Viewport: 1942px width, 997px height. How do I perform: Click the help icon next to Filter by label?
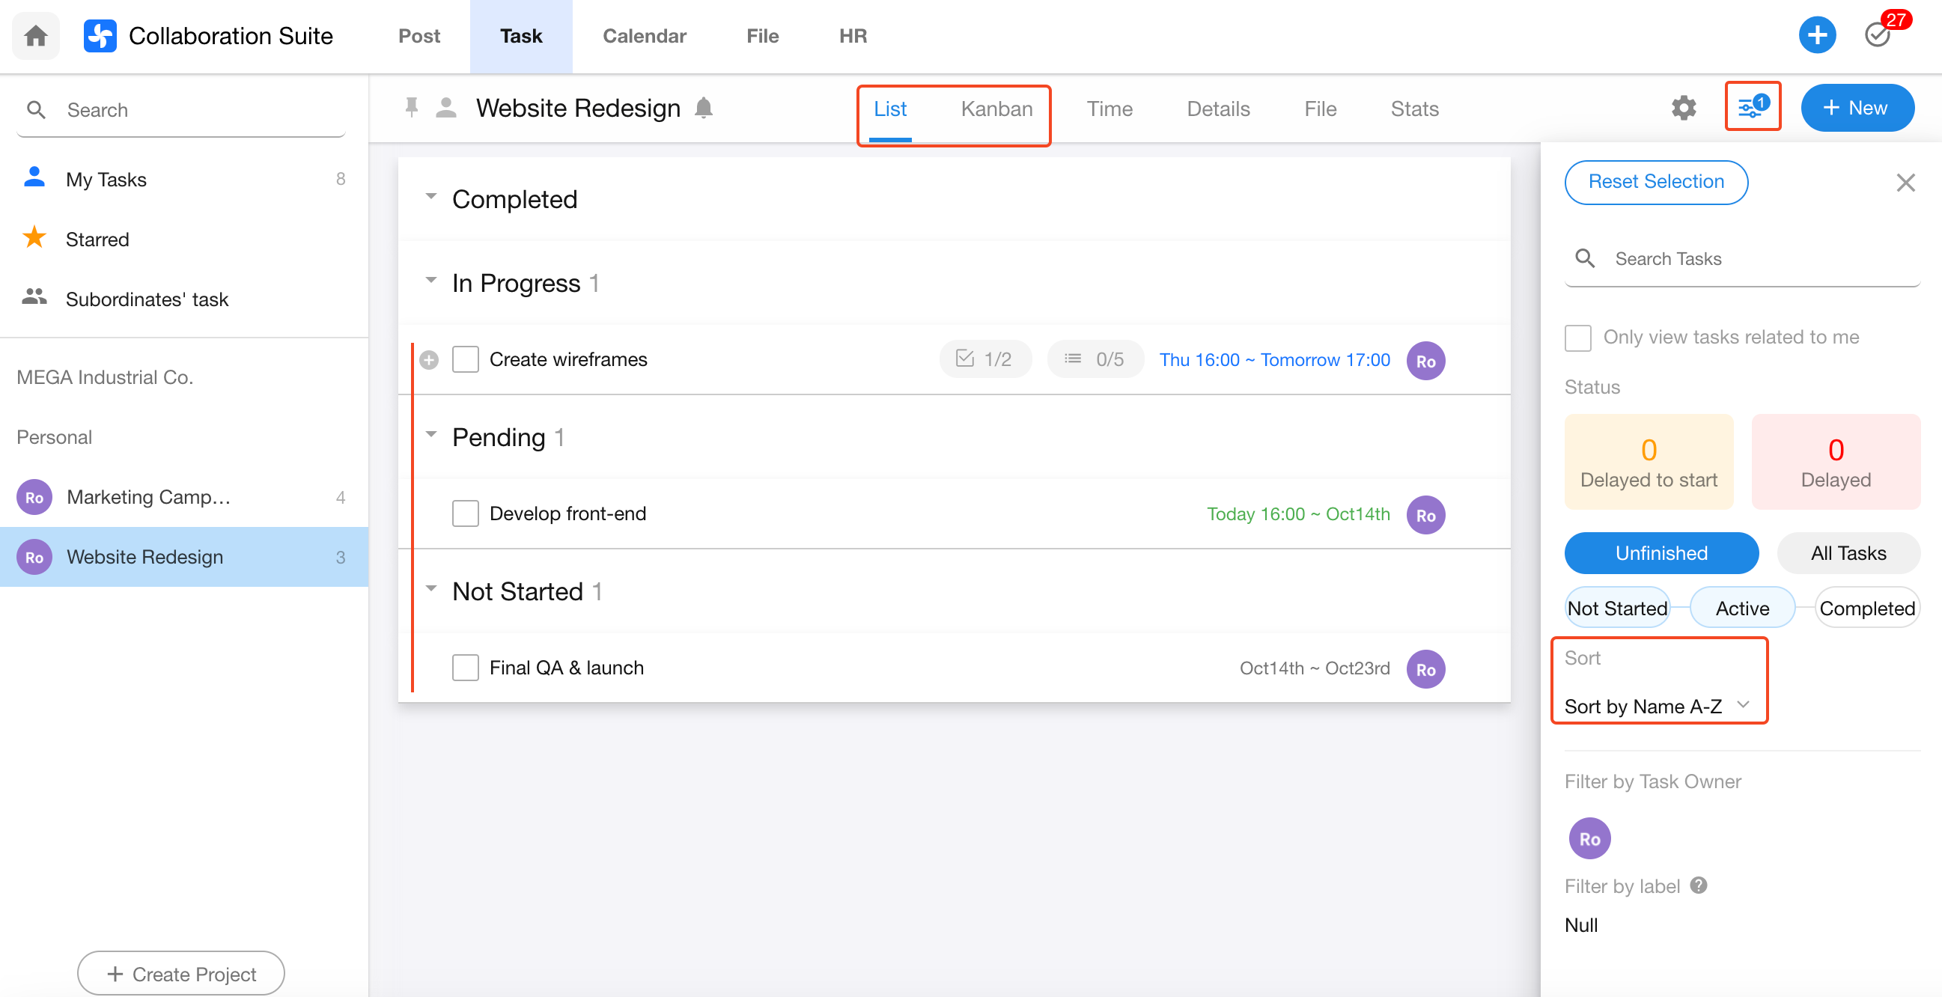pyautogui.click(x=1698, y=885)
